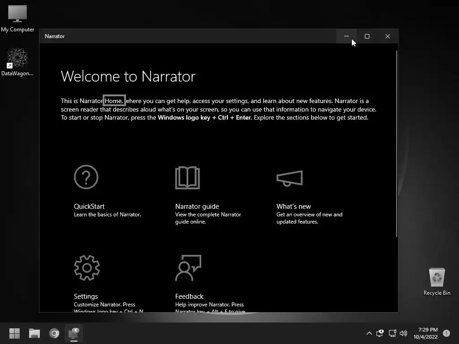Viewport: 459px width, 344px height.
Task: Open the Narrator guide heading link
Action: (x=197, y=206)
